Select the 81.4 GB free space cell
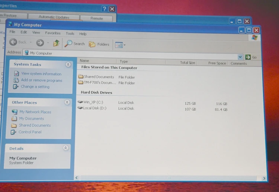This screenshot has width=279, height=192. coord(221,110)
